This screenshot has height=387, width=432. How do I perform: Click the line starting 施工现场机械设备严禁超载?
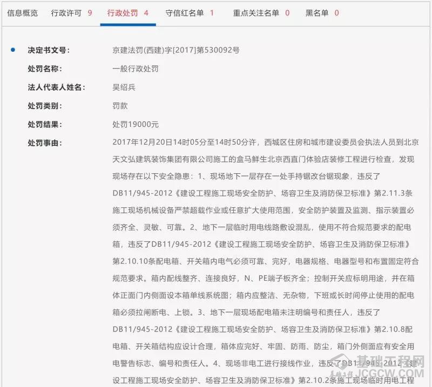(263, 210)
